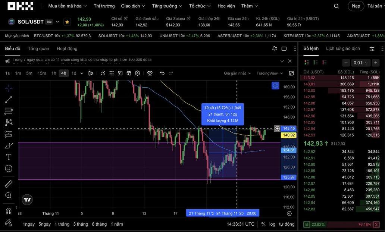
Task: Select the trend line drawing tool
Action: [x=9, y=100]
